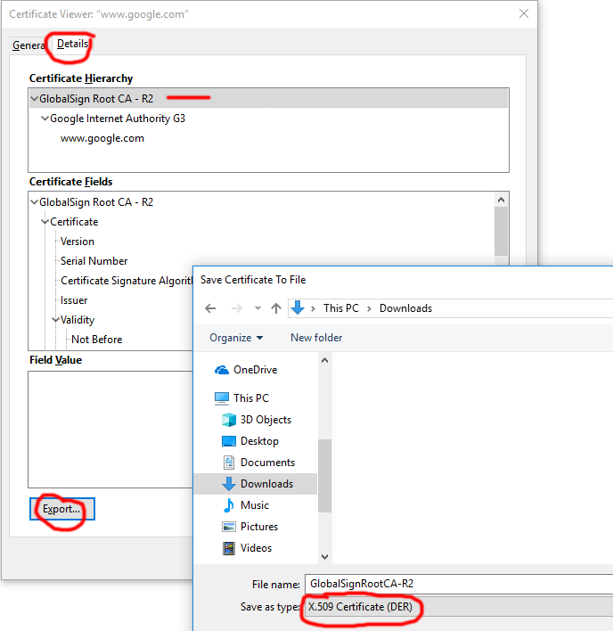This screenshot has width=613, height=631.
Task: Open the Organize menu
Action: point(236,338)
